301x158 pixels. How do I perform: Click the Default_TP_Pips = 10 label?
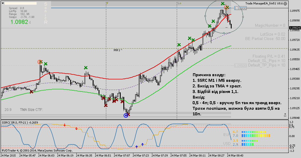click(x=267, y=65)
